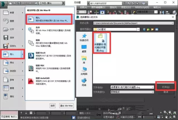This screenshot has width=178, height=120.
Task: Choose 重置 (Reset) in the application menu
Action: [x=13, y=21]
